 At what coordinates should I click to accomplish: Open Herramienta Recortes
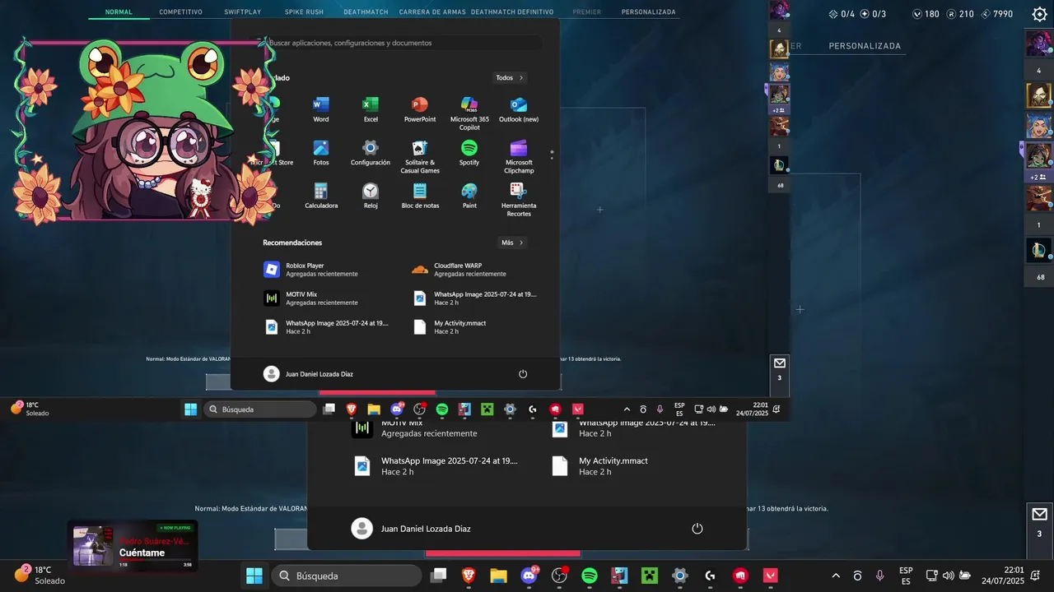click(519, 200)
